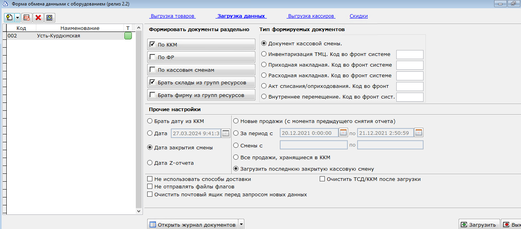Select Новые продажи radio option
This screenshot has width=521, height=229.
coord(236,121)
